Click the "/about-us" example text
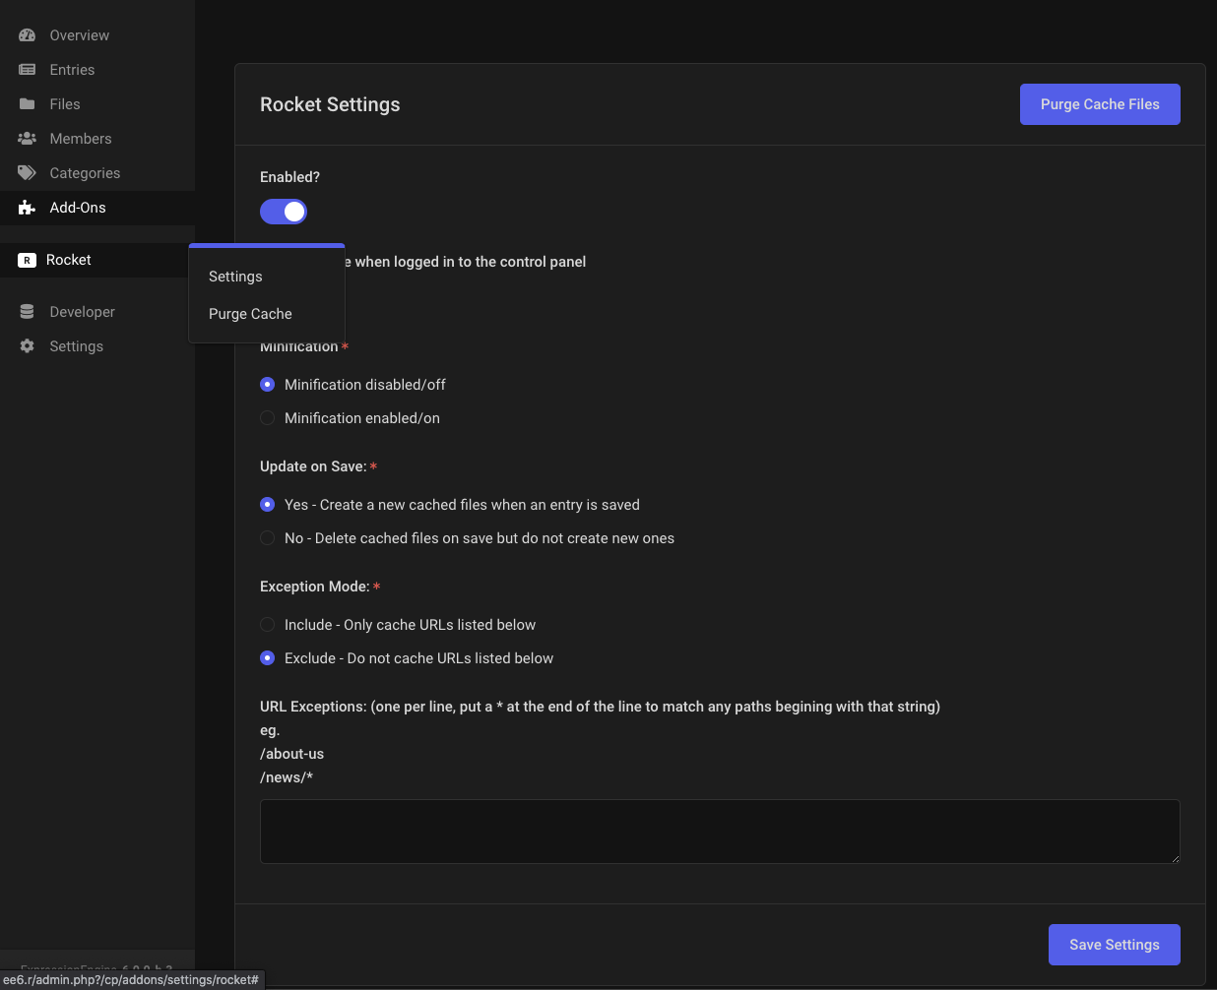Viewport: 1217px width, 990px height. [x=291, y=754]
